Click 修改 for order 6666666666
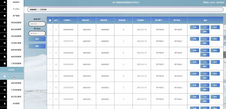226x109 pixels. coord(215,50)
